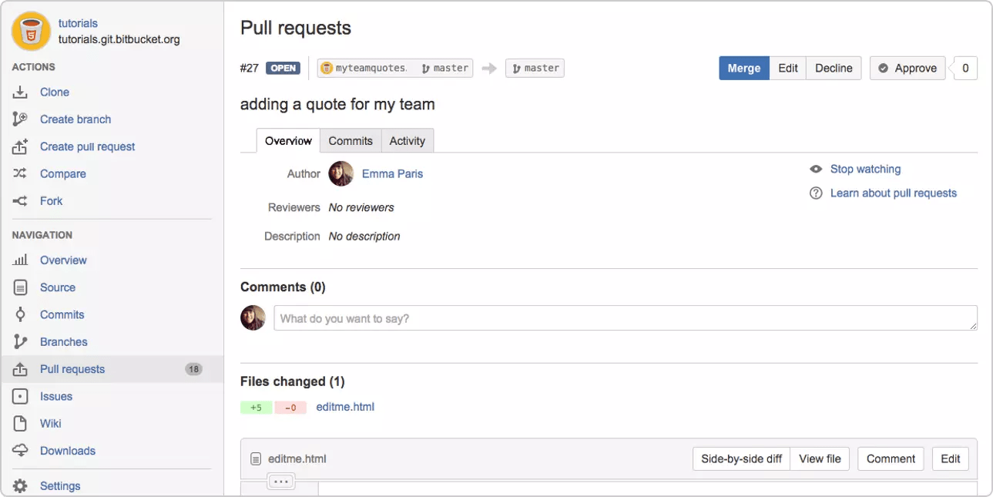Click the help icon beside Learn about pull requests
Screen dimensions: 993x497
click(816, 193)
